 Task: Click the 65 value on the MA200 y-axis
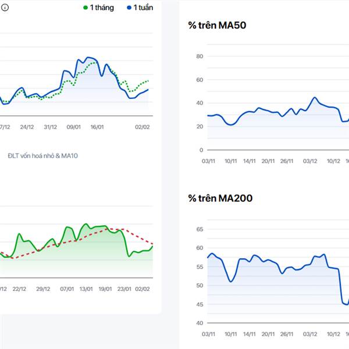[x=199, y=230]
